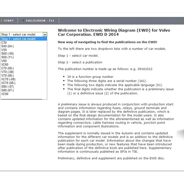
Task: Choose C70 (06-) option
Action: (7, 68)
